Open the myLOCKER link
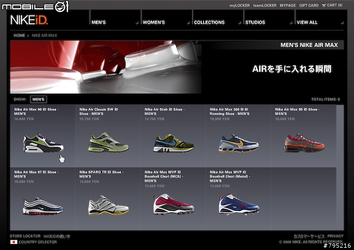354x250 pixels. [x=240, y=6]
